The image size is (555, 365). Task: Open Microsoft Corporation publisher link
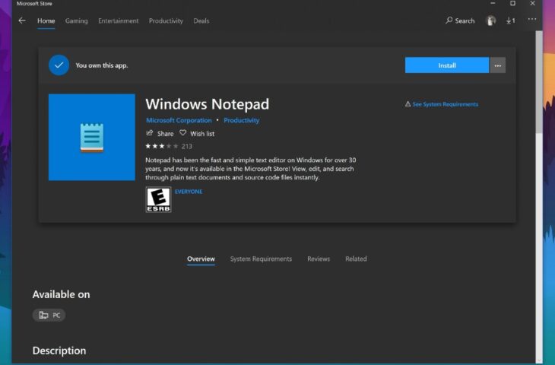[179, 120]
